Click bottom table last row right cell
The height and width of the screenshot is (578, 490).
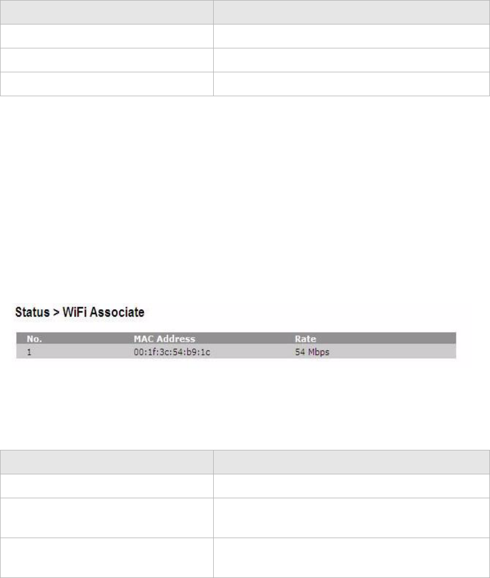(x=352, y=557)
